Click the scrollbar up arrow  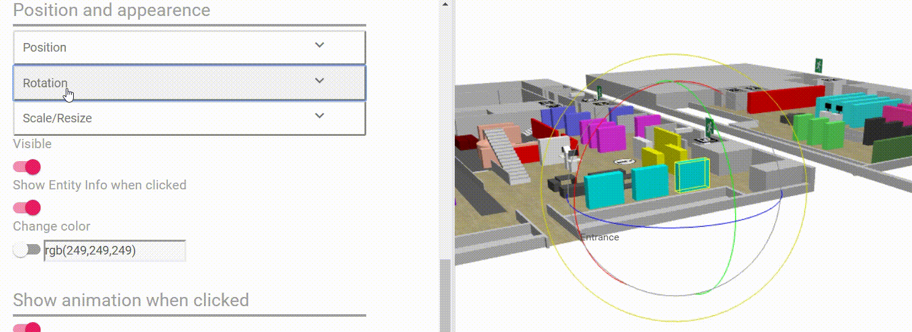click(445, 3)
